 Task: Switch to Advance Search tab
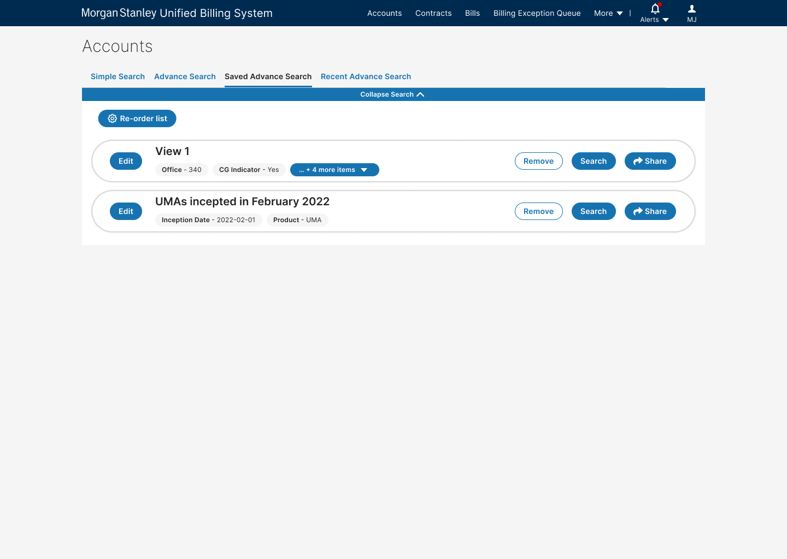(x=185, y=76)
